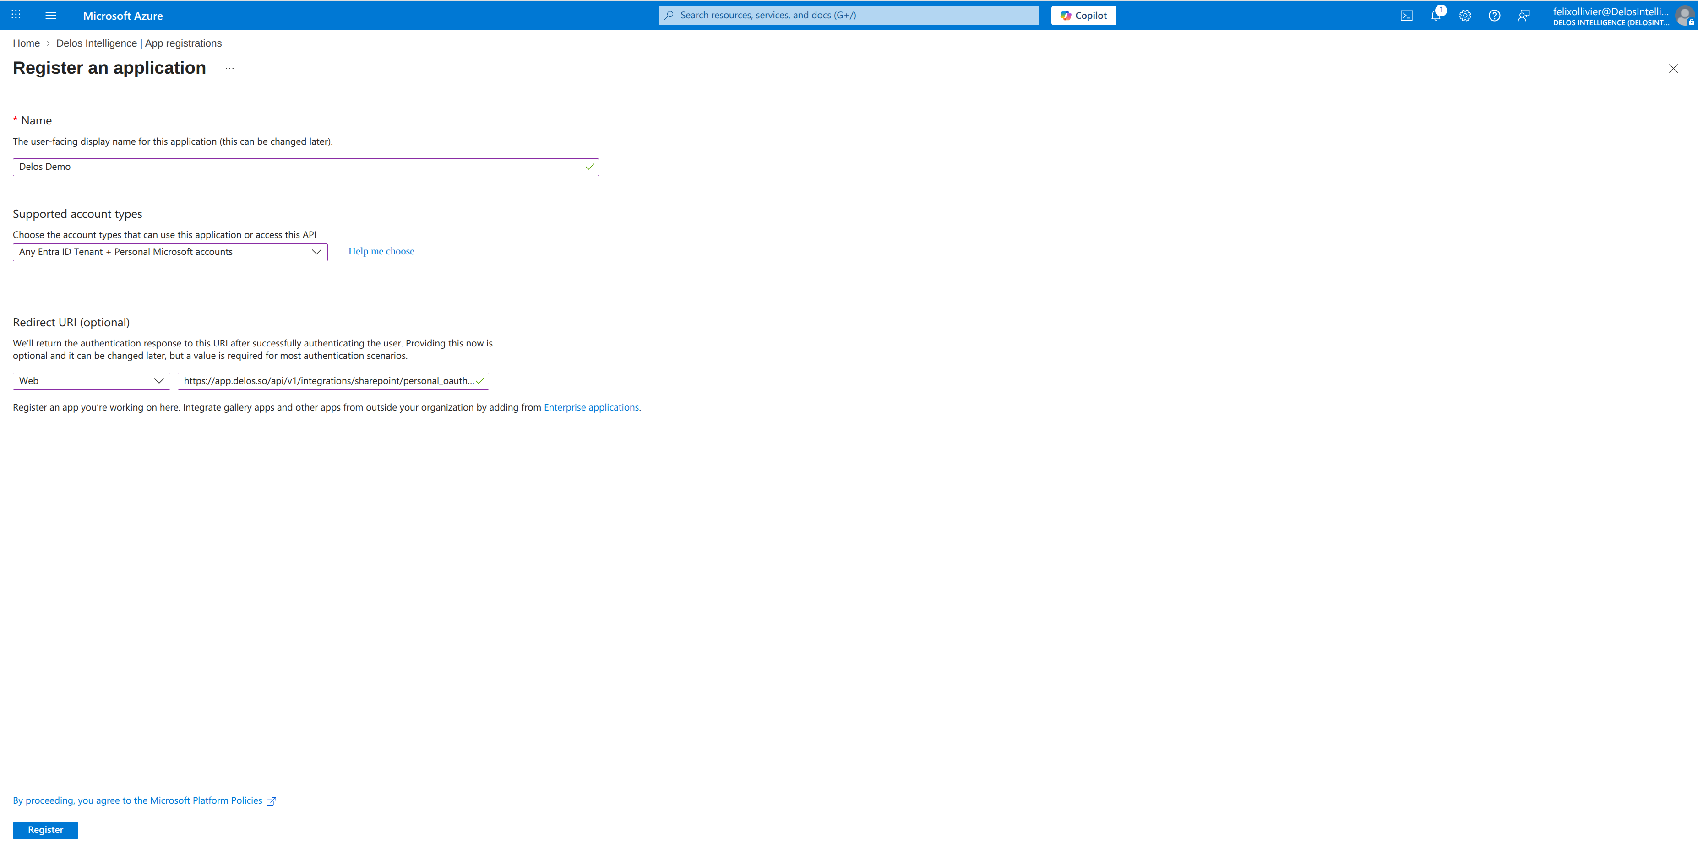Click the Register button
This screenshot has height=854, width=1698.
pyautogui.click(x=45, y=830)
